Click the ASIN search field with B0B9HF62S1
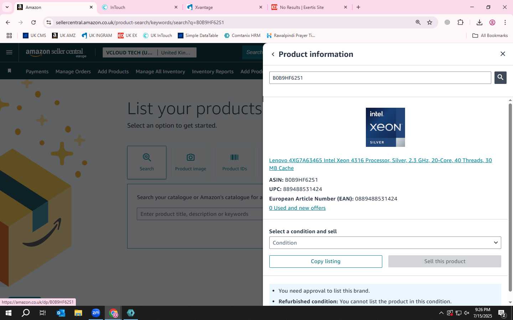The height and width of the screenshot is (320, 513). [x=380, y=78]
